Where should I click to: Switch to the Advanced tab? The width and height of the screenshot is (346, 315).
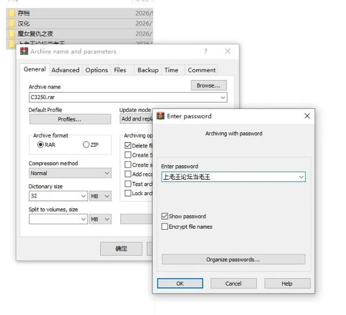(65, 70)
